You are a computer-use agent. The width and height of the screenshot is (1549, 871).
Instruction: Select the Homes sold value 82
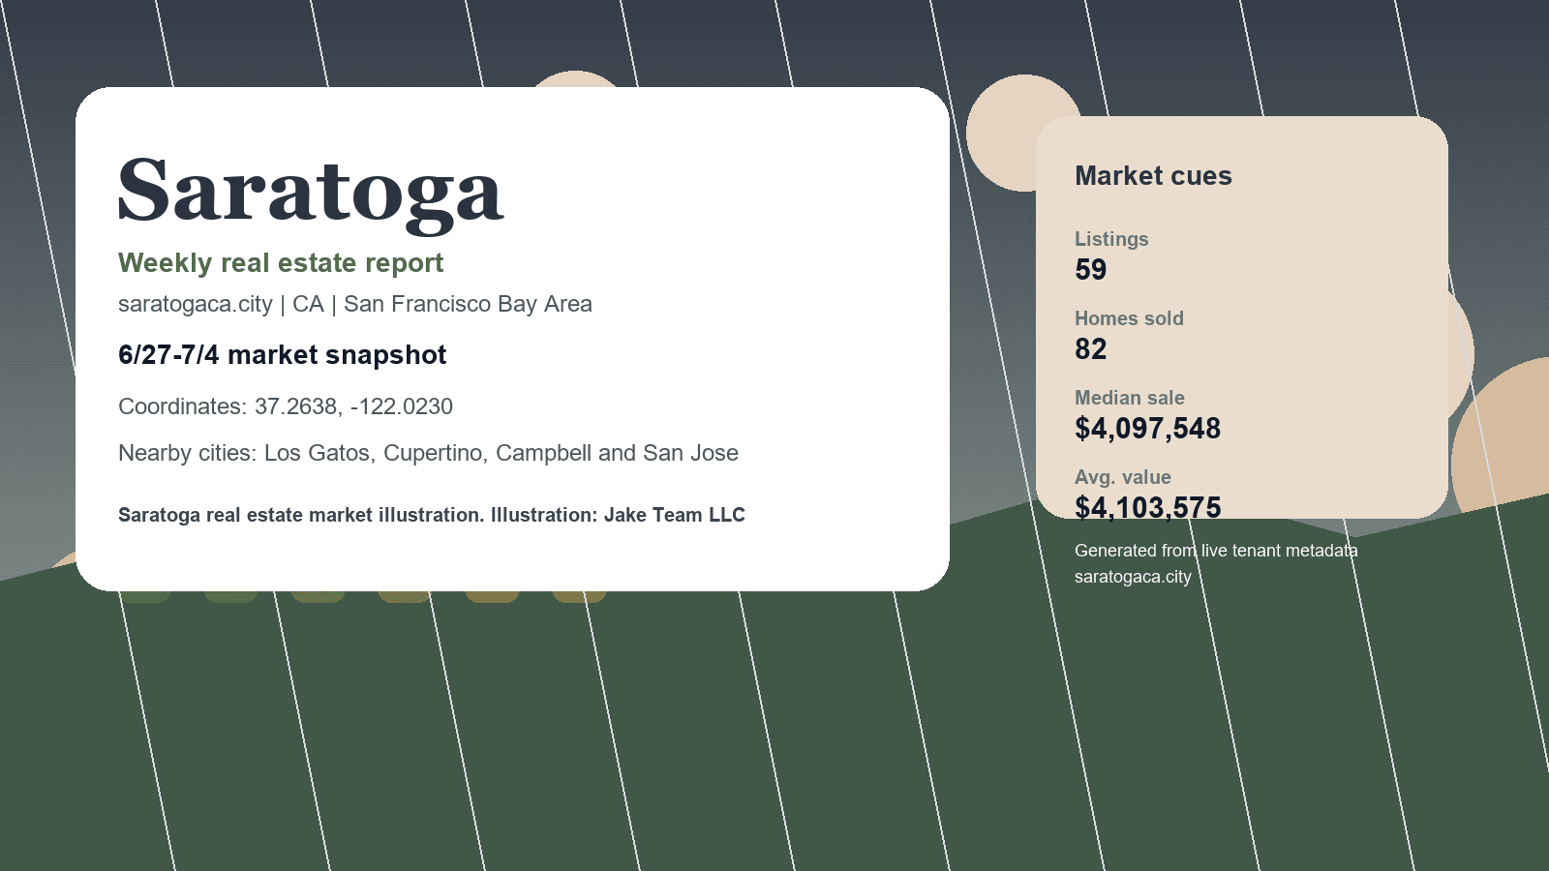[1091, 349]
